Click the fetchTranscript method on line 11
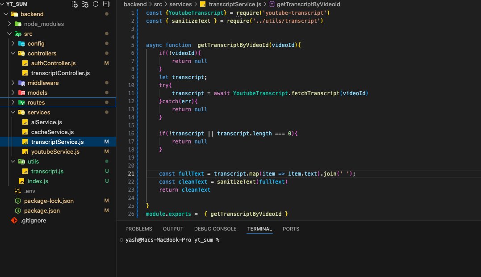The width and height of the screenshot is (481, 277). pyautogui.click(x=315, y=93)
